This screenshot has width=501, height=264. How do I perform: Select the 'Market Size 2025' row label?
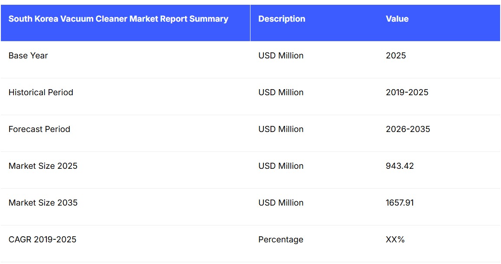(43, 166)
